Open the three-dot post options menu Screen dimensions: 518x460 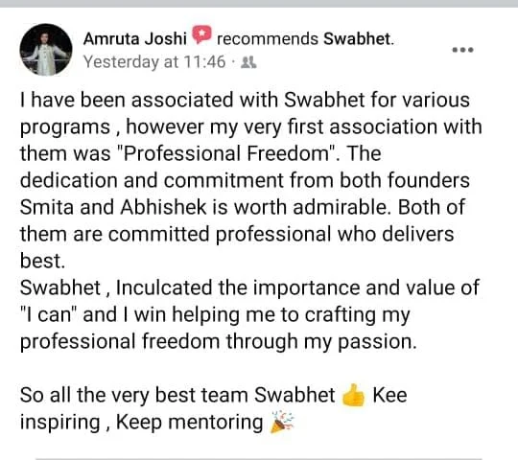[462, 50]
